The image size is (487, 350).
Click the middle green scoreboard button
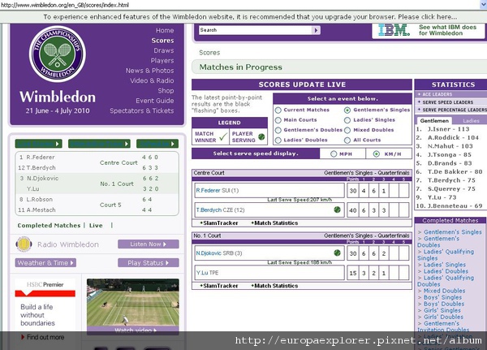pos(99,144)
